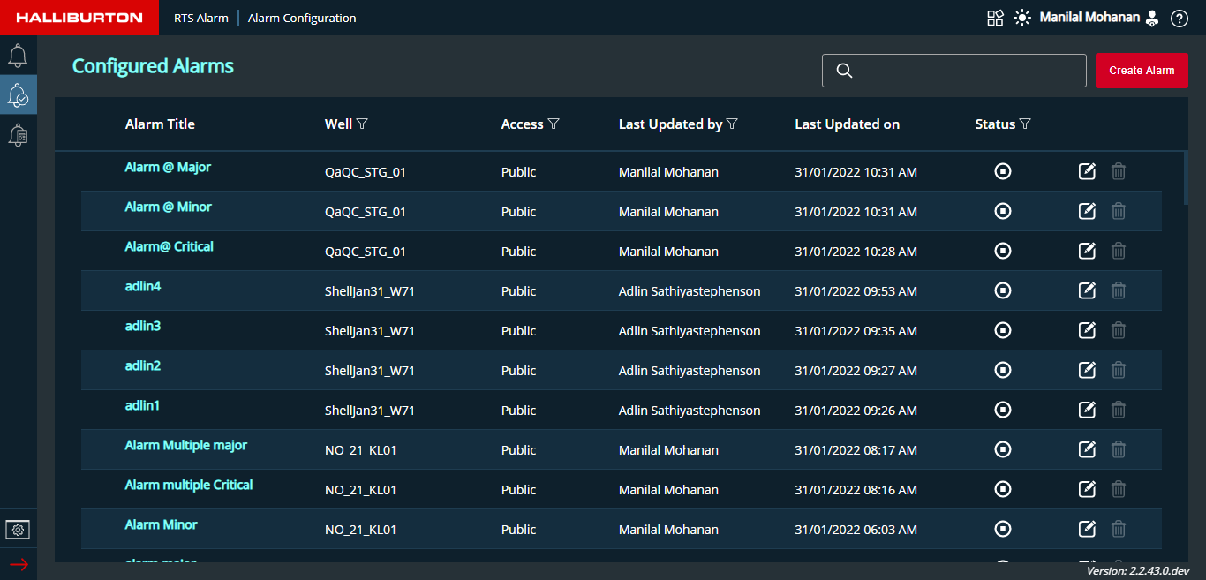Edit the 'Alarm @ Major' alarm
The width and height of the screenshot is (1206, 580).
tap(1087, 171)
